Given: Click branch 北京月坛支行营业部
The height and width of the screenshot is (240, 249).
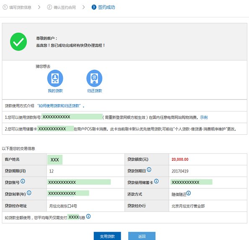Looking at the screenshot, I should [188, 206].
